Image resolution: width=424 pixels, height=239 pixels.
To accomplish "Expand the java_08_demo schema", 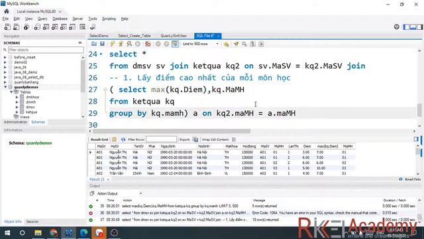I will tap(5, 72).
